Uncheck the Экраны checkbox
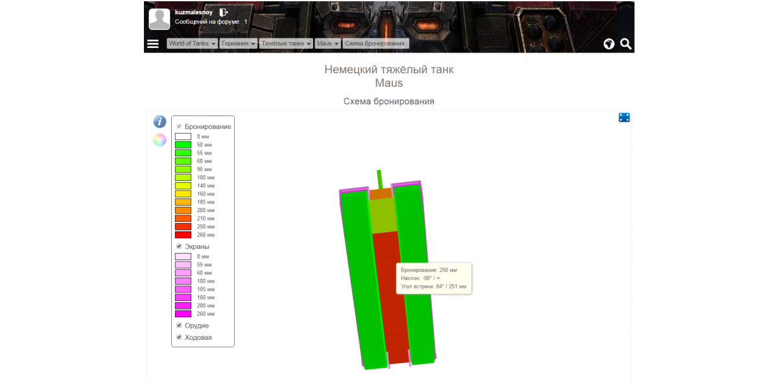Image resolution: width=778 pixels, height=382 pixels. (180, 246)
